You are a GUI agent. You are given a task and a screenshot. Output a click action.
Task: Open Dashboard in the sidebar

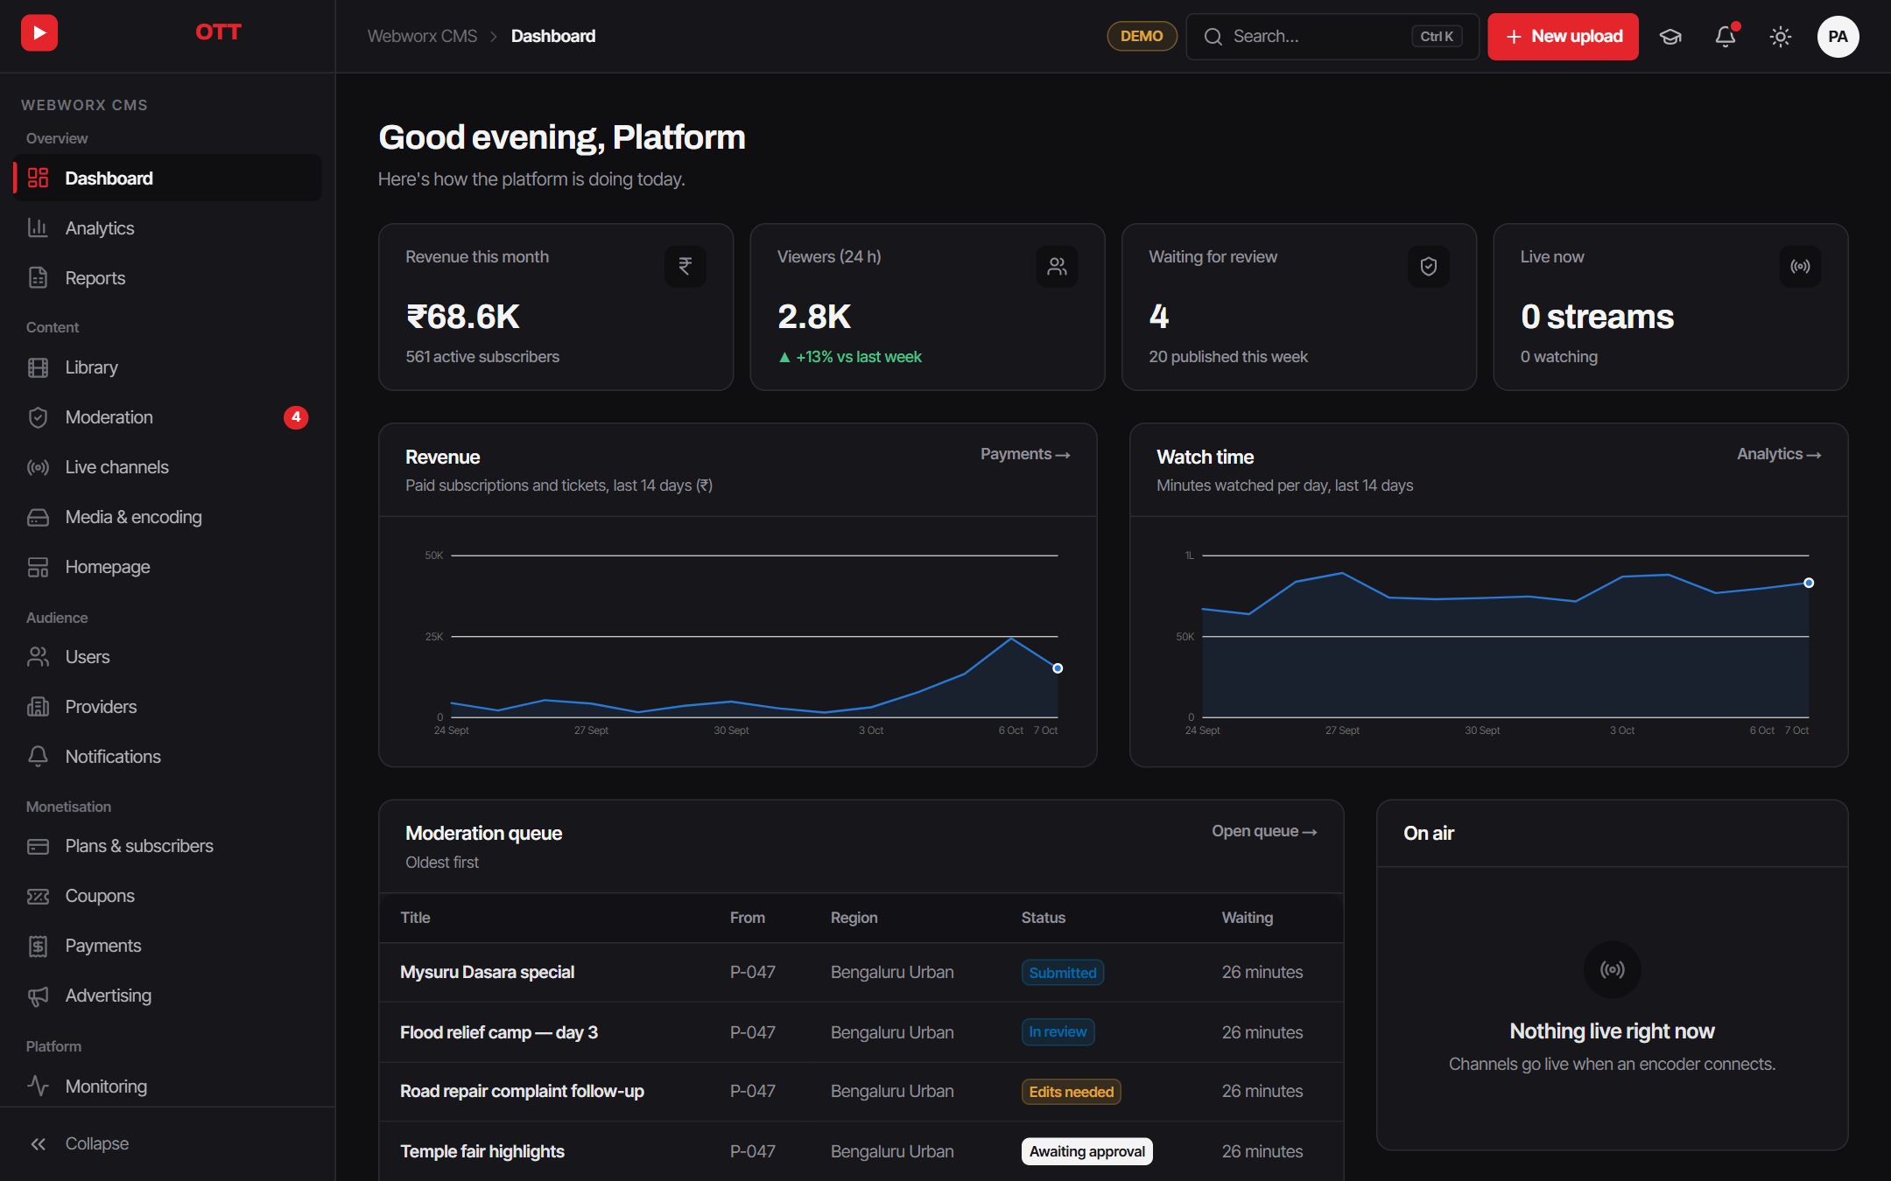[167, 178]
